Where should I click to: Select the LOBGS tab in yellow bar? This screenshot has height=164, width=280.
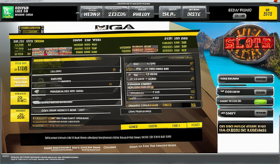[x=133, y=127]
